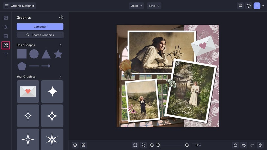Select the small outlined sparkle graphic

(28, 116)
